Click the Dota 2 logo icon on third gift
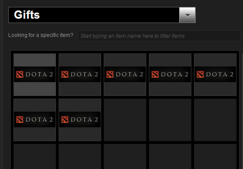 pyautogui.click(x=110, y=74)
